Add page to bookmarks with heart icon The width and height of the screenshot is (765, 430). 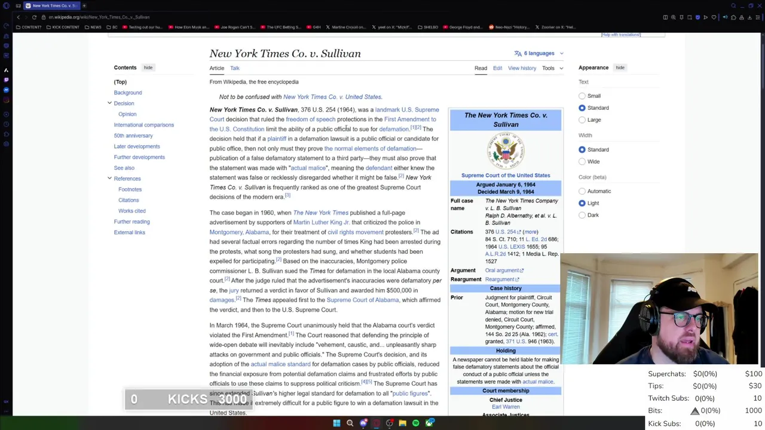coord(714,17)
